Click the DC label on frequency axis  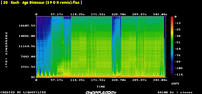pyautogui.click(x=33, y=77)
